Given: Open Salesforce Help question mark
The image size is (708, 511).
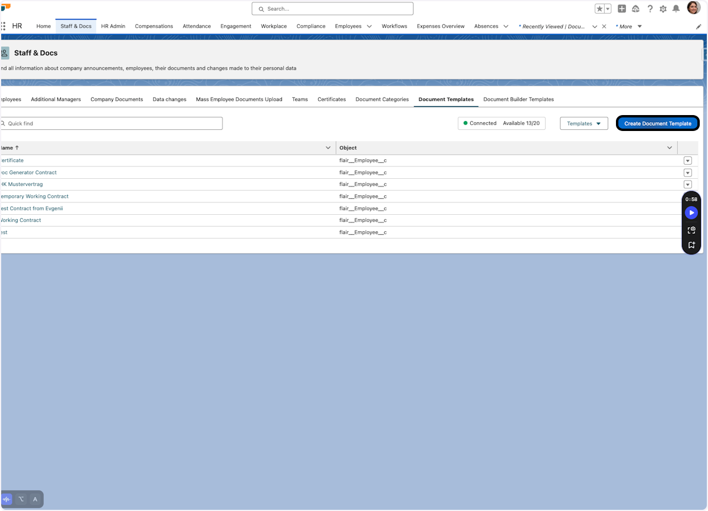Looking at the screenshot, I should click(x=650, y=8).
